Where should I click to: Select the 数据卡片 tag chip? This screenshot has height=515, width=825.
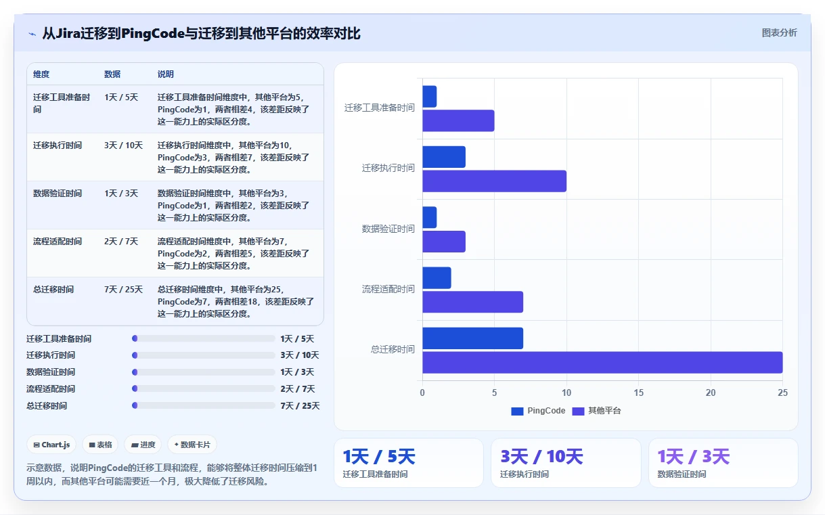click(x=192, y=445)
